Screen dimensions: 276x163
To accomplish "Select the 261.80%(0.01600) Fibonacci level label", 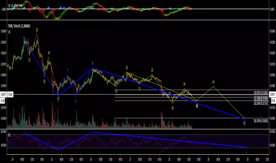I will (x=261, y=121).
